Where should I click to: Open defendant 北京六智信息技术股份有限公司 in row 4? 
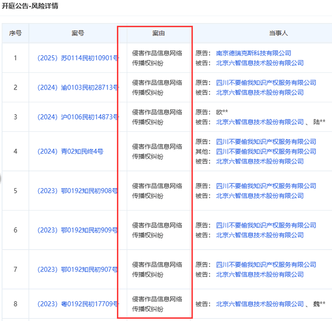[260, 161]
